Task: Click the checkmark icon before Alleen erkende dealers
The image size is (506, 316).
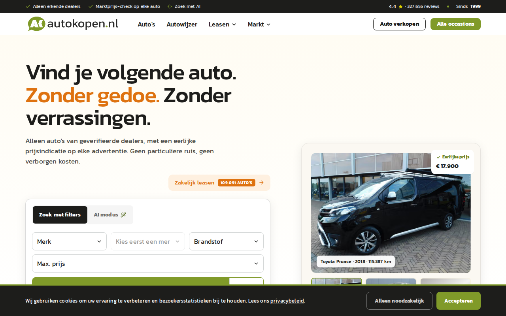Action: click(28, 6)
